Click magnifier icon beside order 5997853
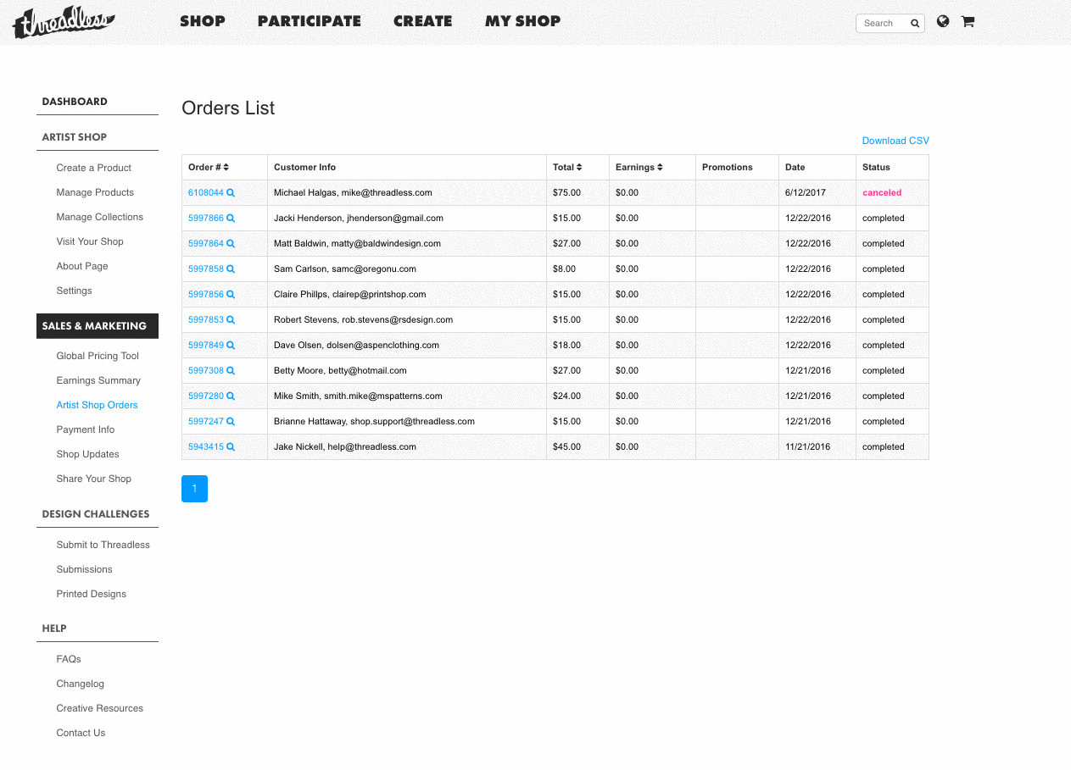 pyautogui.click(x=231, y=320)
